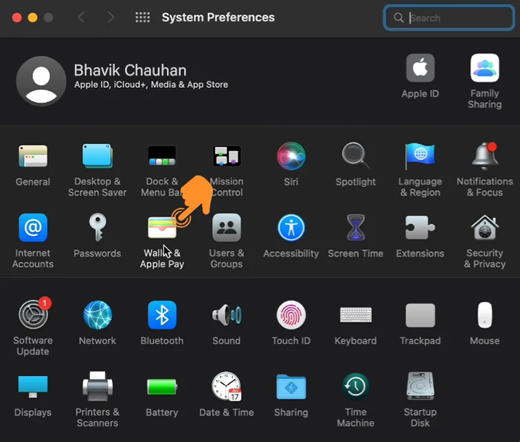Viewport: 520px width, 442px height.
Task: Open Desktop & Screen Saver preferences
Action: pyautogui.click(x=97, y=156)
